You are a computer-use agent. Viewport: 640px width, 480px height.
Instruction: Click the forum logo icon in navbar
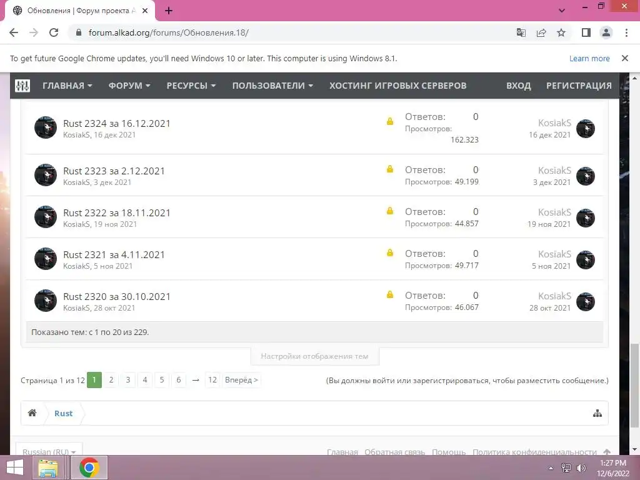(x=22, y=86)
